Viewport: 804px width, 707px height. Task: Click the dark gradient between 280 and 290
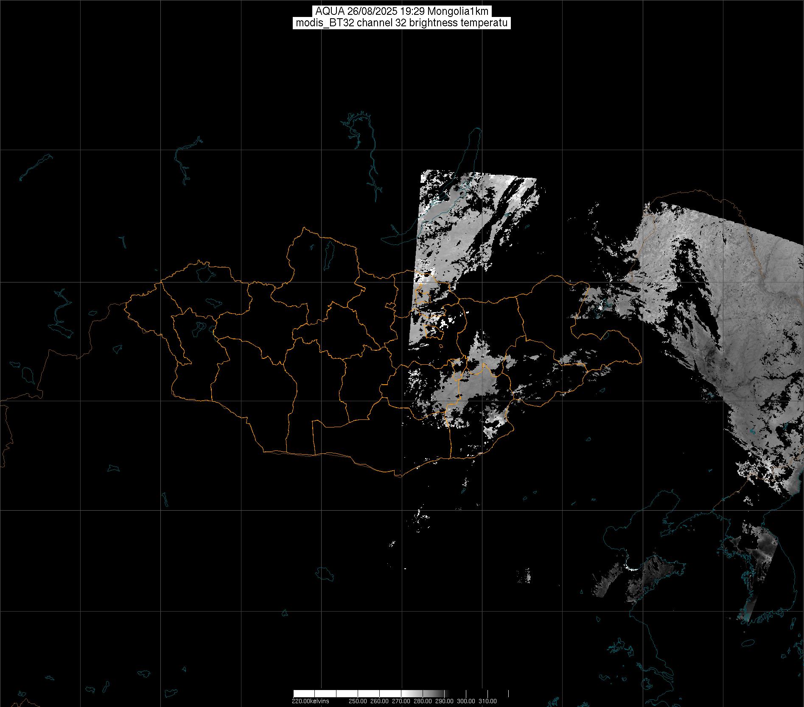433,693
